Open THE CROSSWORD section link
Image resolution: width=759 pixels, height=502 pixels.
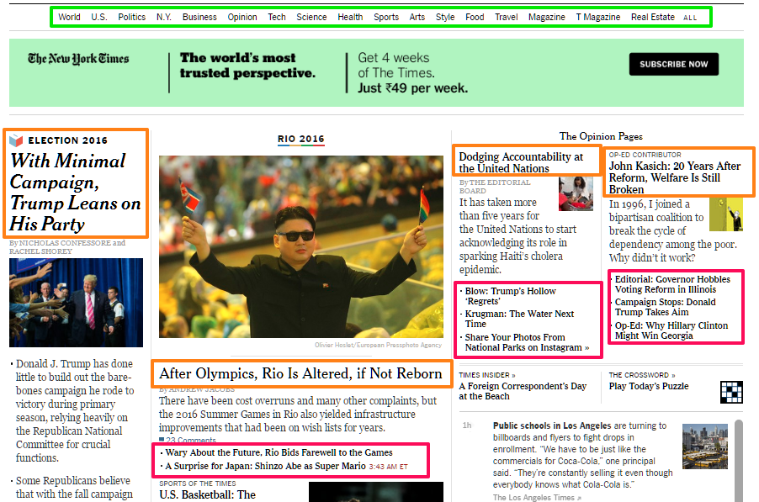coord(642,375)
